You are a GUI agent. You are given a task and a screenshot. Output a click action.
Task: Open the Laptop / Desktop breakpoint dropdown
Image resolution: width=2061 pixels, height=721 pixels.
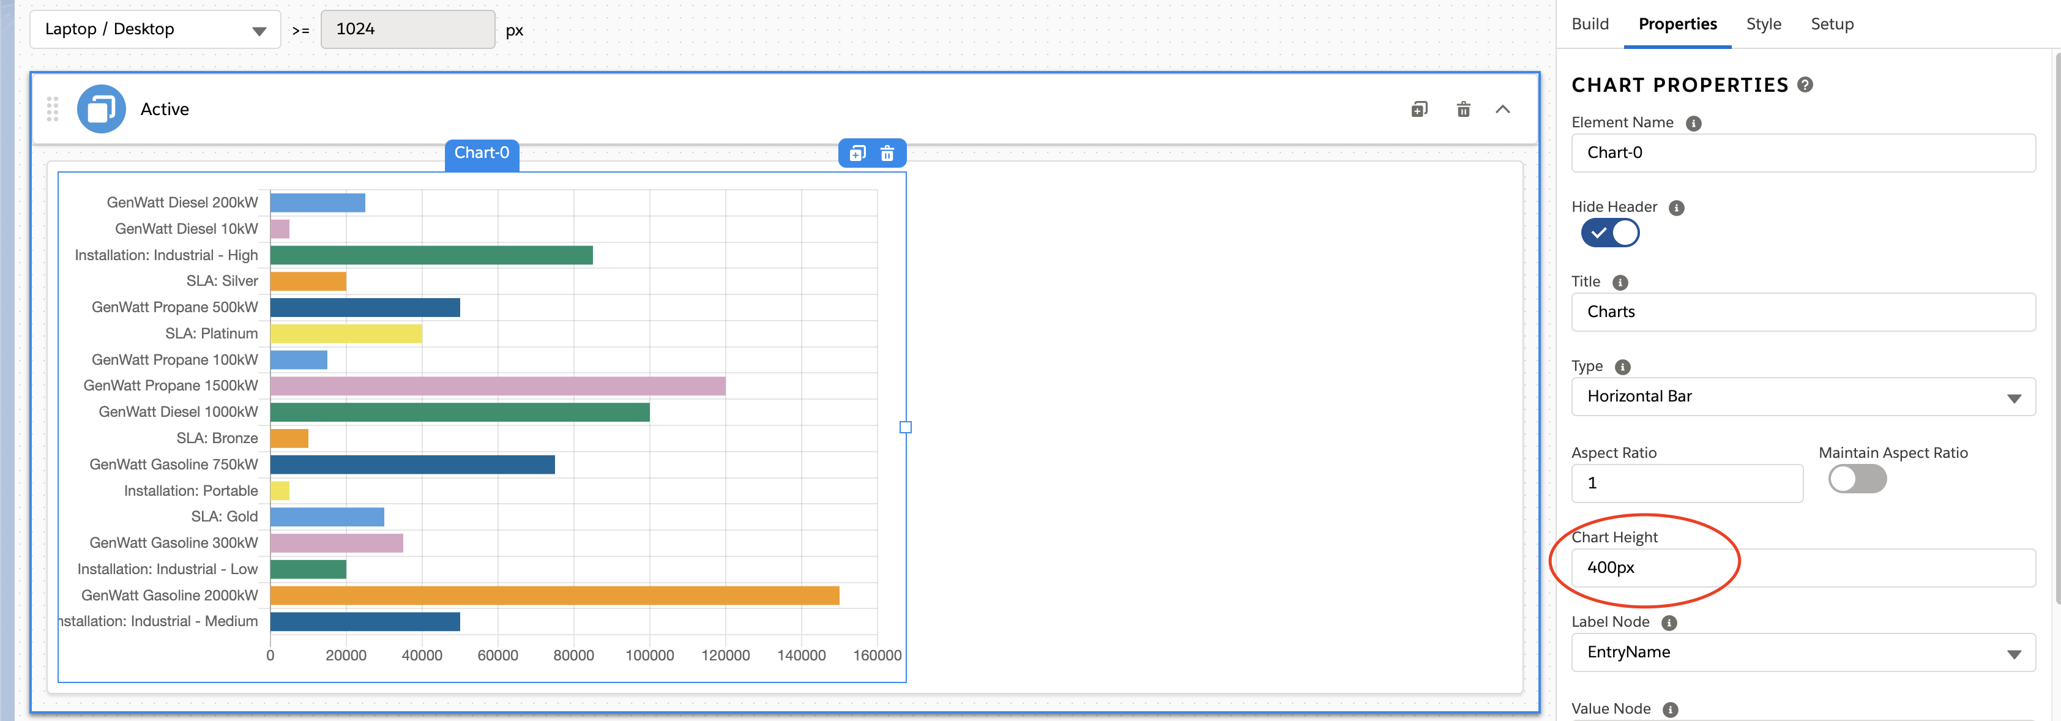[x=155, y=29]
